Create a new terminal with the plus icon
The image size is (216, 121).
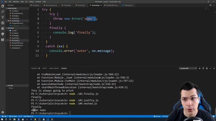[199, 68]
